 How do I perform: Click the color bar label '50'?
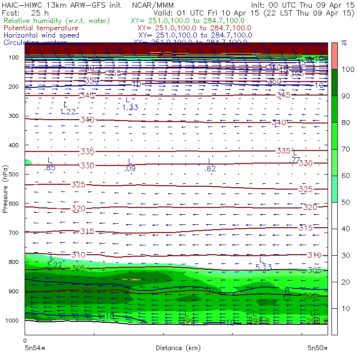tap(345, 203)
